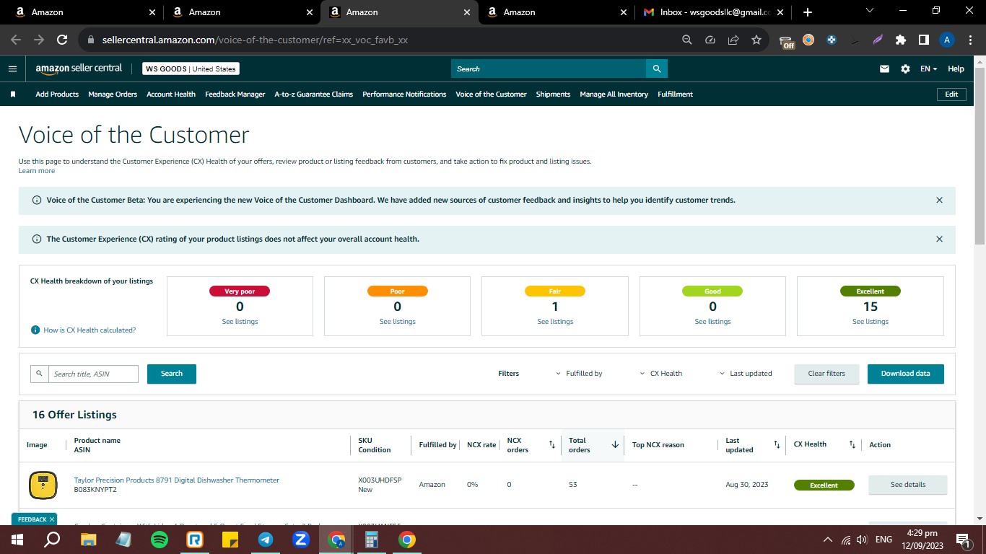The height and width of the screenshot is (554, 986).
Task: Open the Windows Start menu
Action: 17,540
